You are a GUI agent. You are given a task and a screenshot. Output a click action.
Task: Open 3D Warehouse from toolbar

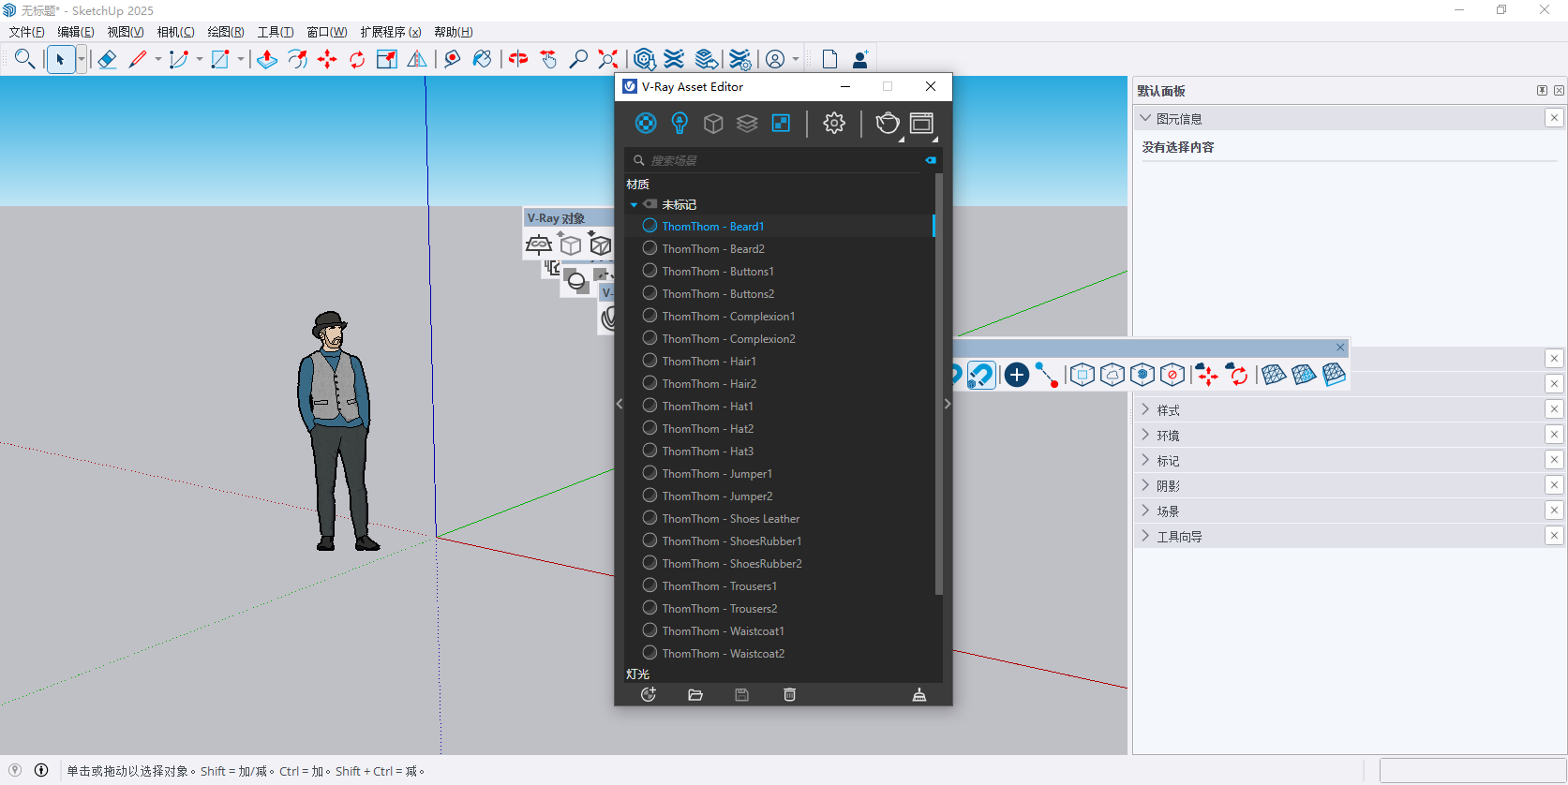tap(644, 59)
